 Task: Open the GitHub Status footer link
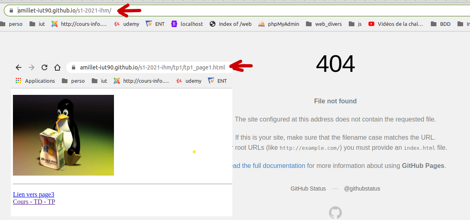coord(308,189)
